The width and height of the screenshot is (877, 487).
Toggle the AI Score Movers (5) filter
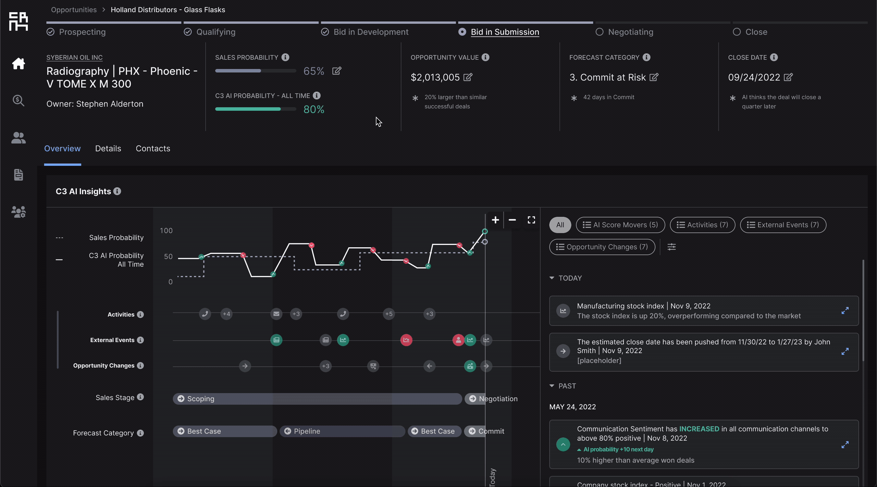point(620,225)
